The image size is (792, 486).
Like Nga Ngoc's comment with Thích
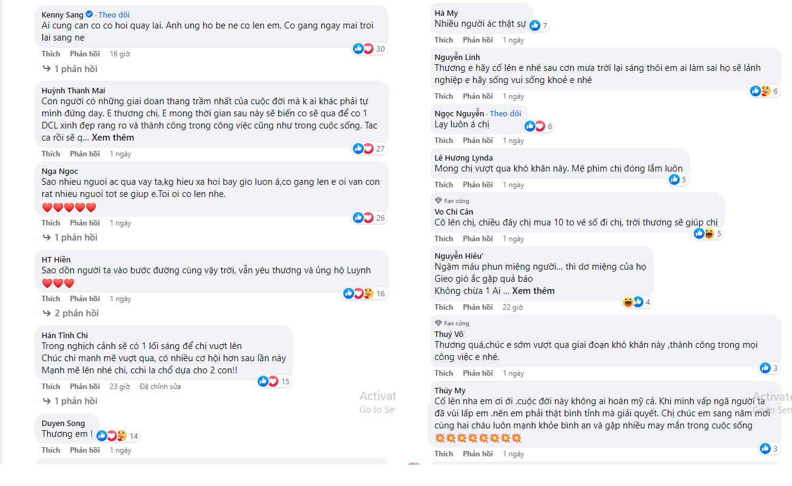pyautogui.click(x=51, y=223)
